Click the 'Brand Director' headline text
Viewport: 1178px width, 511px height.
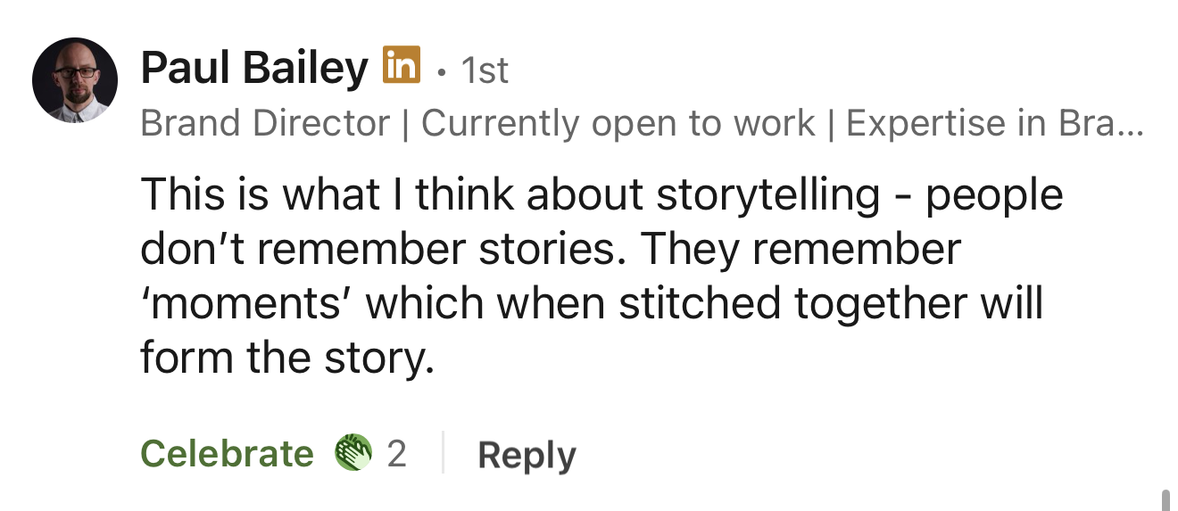point(265,124)
